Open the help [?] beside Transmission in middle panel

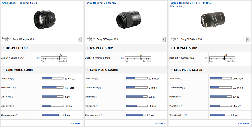[99, 88]
